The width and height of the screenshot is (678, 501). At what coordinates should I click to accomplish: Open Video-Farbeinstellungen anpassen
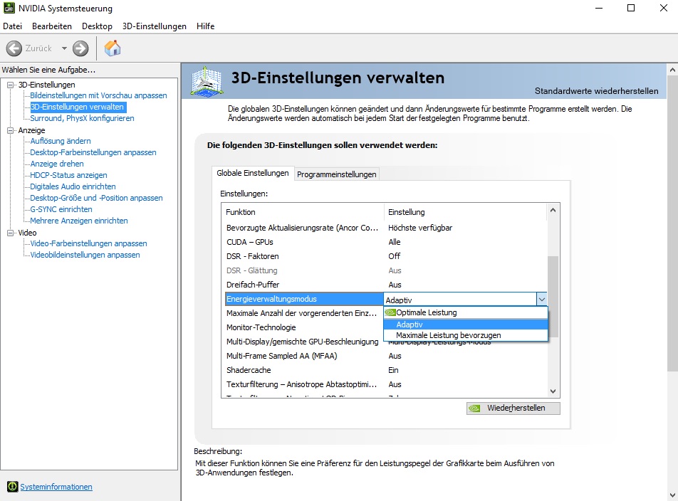pyautogui.click(x=88, y=243)
